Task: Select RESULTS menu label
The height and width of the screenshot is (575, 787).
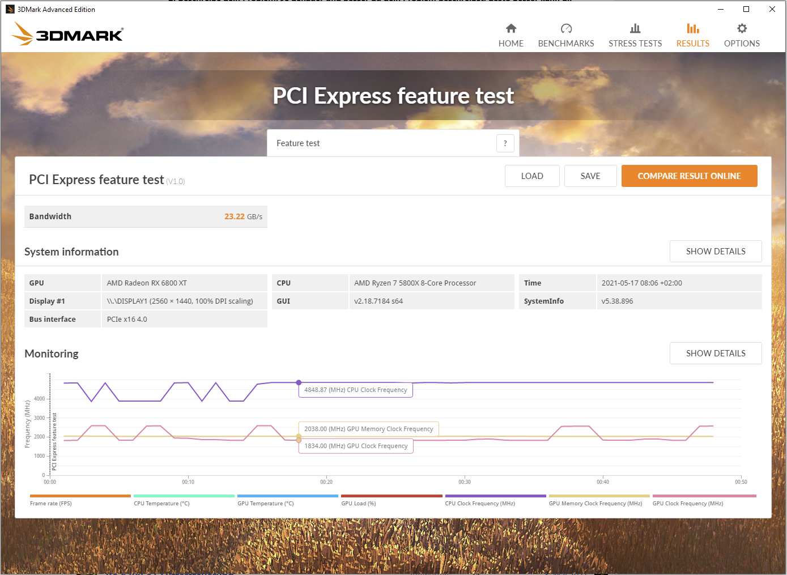Action: [693, 44]
